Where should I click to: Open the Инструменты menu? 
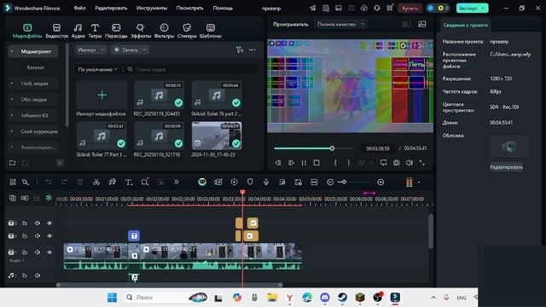coord(152,8)
